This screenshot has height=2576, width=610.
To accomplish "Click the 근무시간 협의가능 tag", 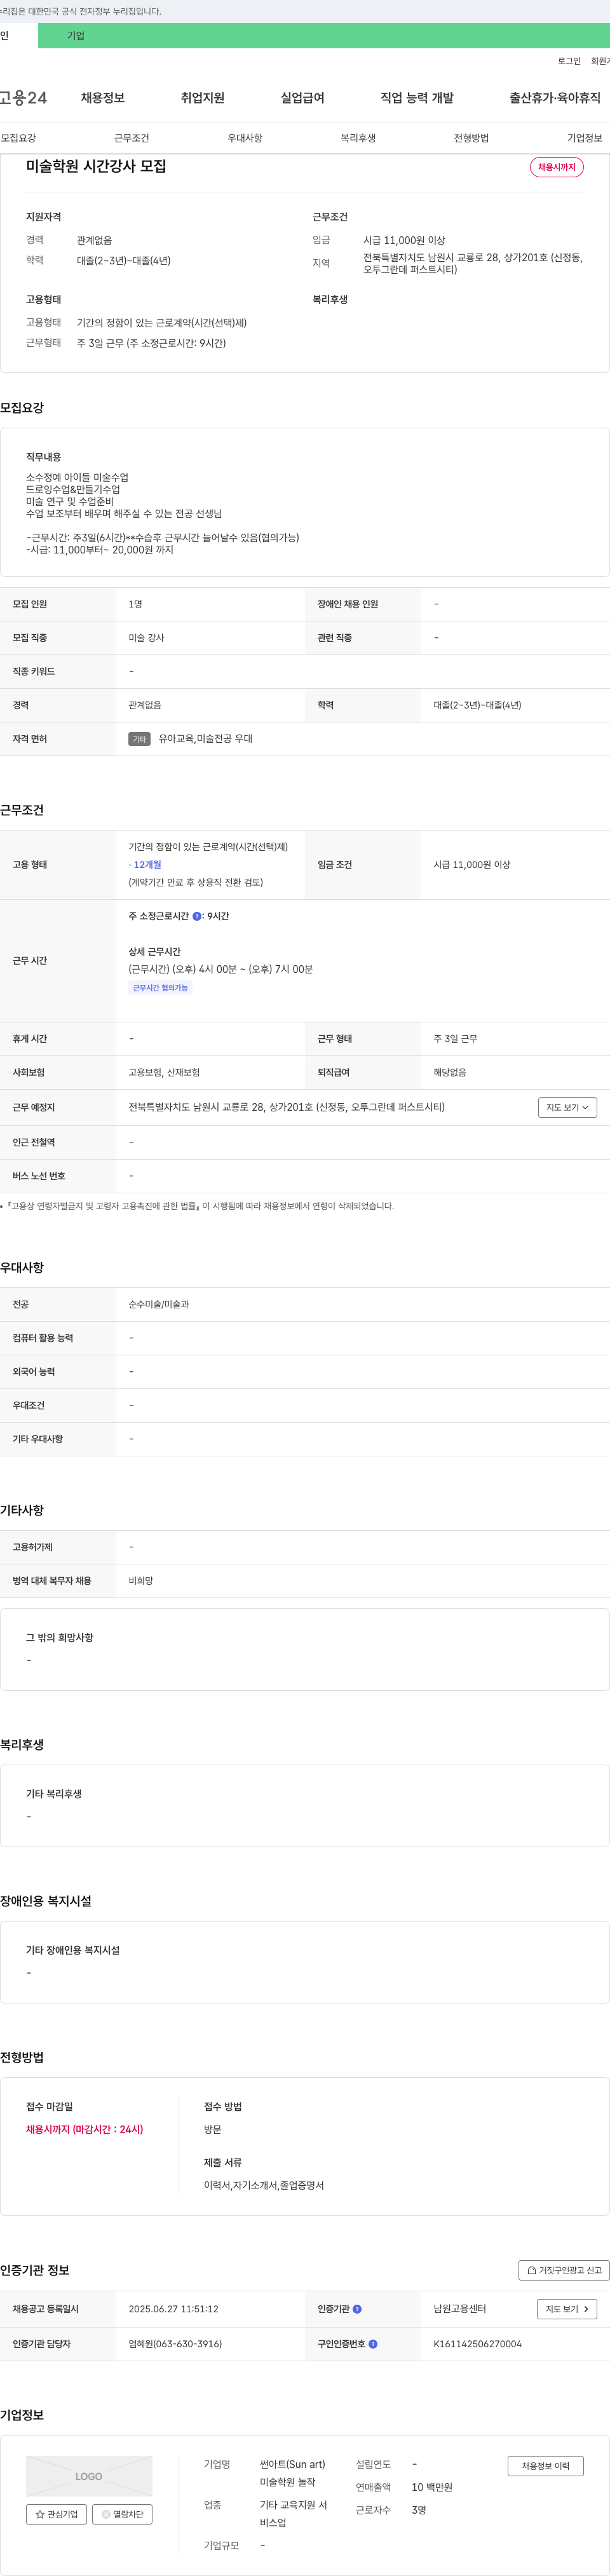I will 160,988.
